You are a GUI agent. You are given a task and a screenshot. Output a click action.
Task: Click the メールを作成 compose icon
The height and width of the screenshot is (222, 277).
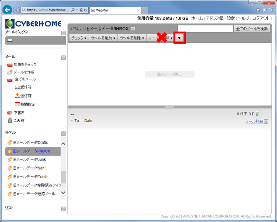[x=10, y=72]
